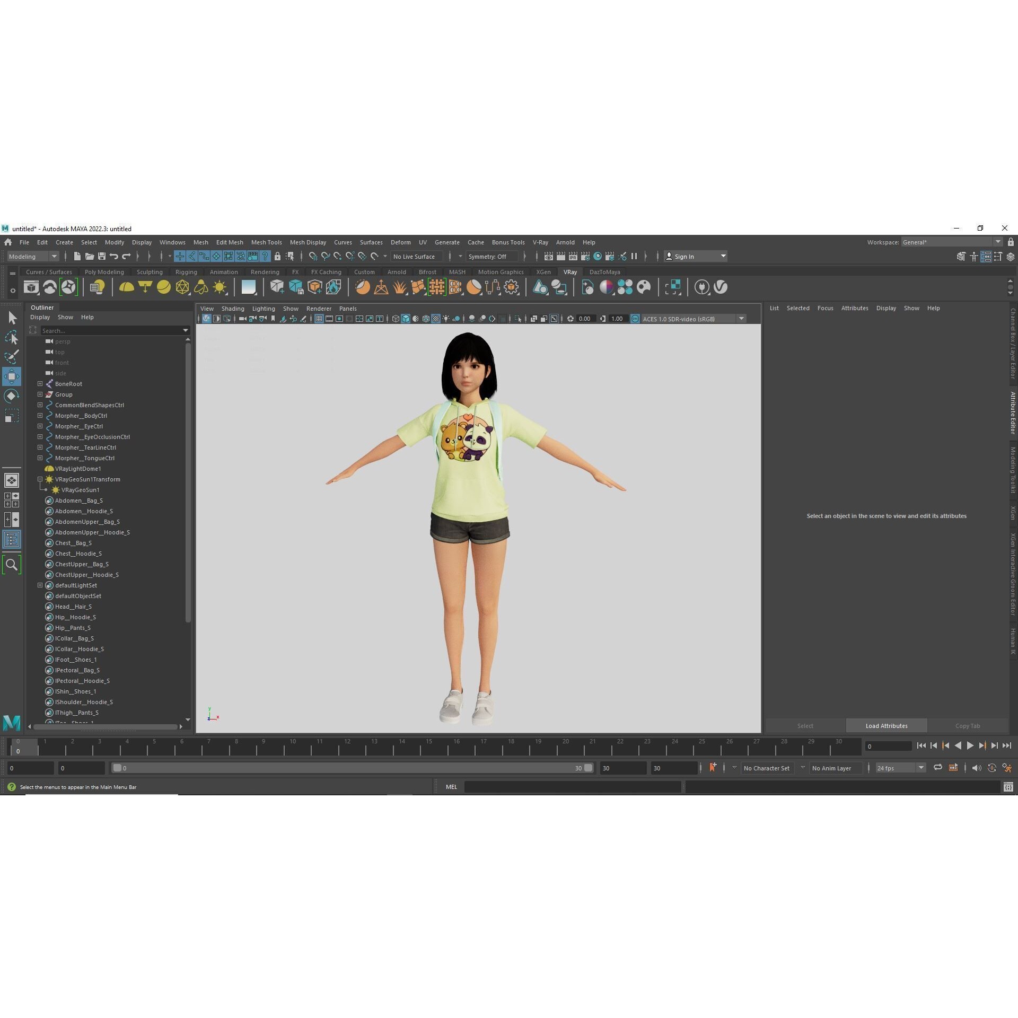This screenshot has width=1018, height=1018.
Task: Create a V-Ray sphere light from shelf
Action: tap(164, 287)
